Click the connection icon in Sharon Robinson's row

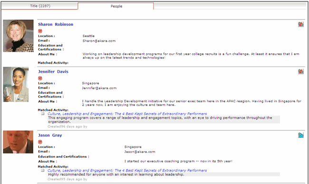tap(301, 24)
